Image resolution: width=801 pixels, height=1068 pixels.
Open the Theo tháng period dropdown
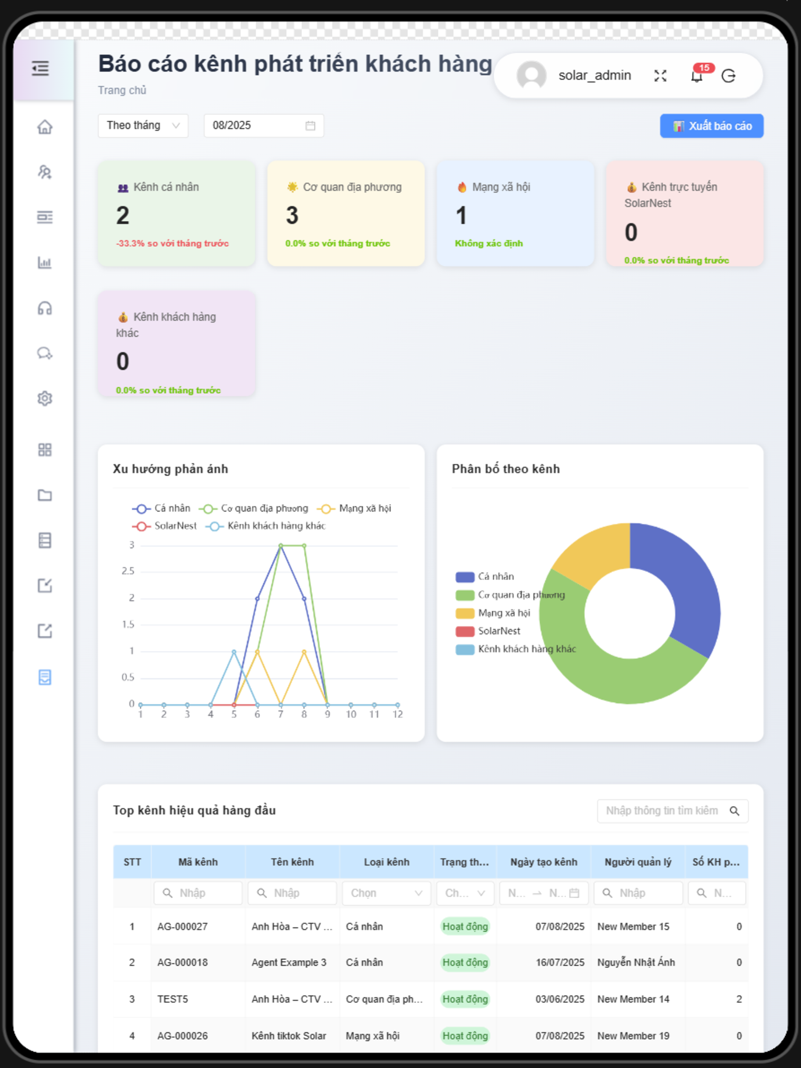point(143,125)
